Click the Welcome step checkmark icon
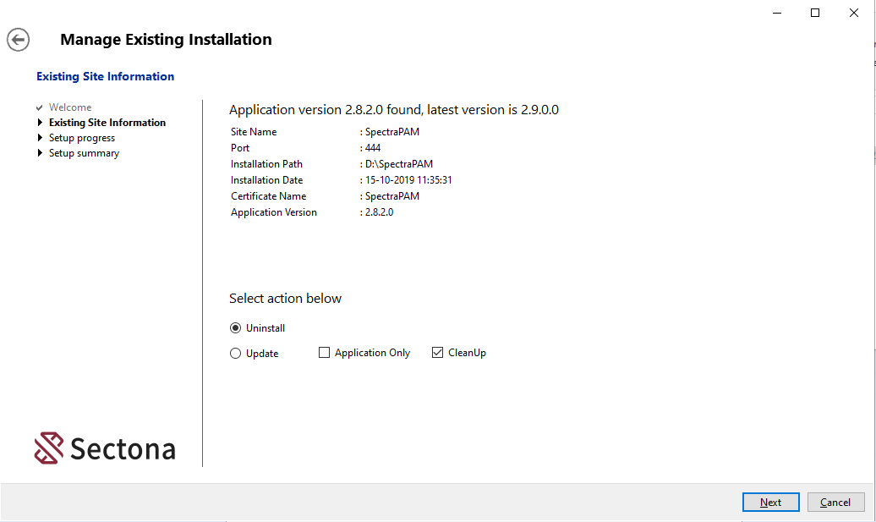Viewport: 876px width, 522px height. click(40, 108)
